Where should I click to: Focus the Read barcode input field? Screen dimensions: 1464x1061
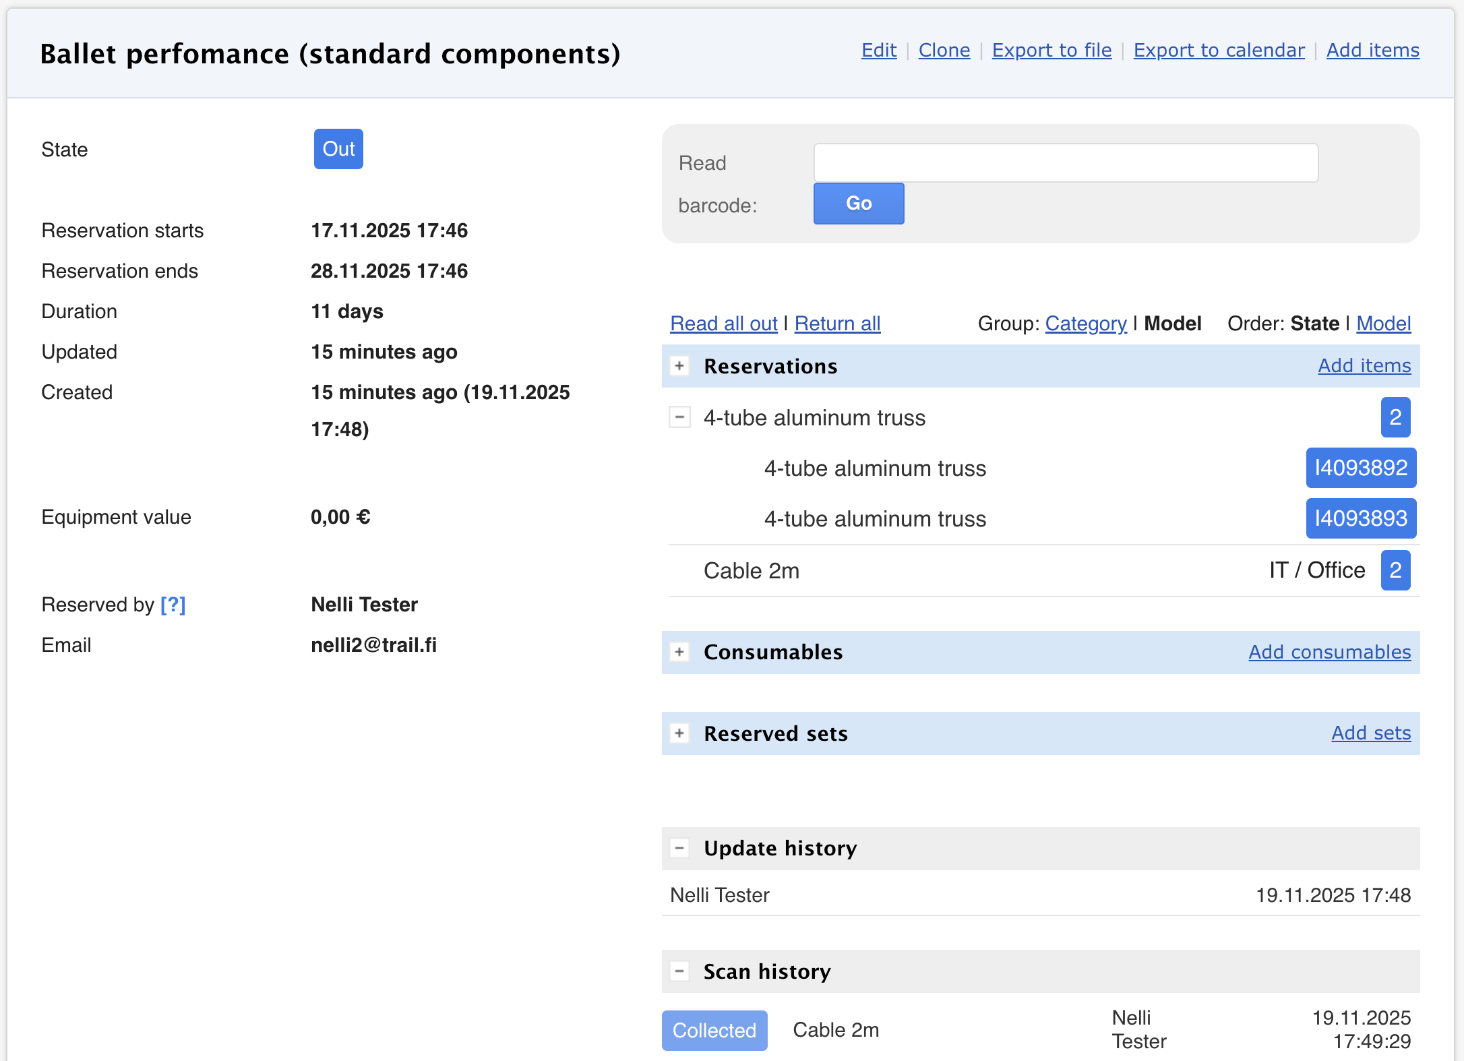coord(1065,162)
